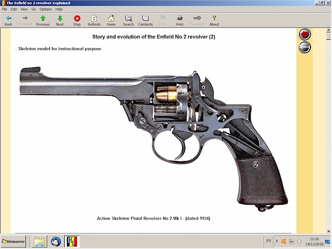The image size is (332, 249).
Task: Click 'Skeleton model for instructional purpose' text
Action: tap(60, 49)
